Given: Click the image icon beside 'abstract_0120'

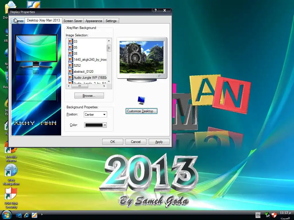Looking at the screenshot, I should [x=71, y=71].
